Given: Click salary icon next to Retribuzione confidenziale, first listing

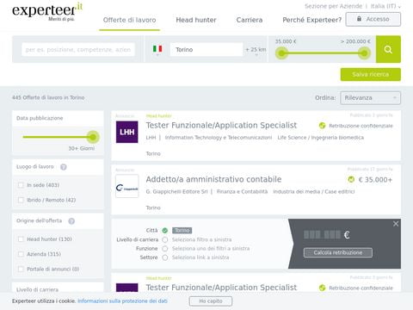Looking at the screenshot, I should [x=322, y=126].
